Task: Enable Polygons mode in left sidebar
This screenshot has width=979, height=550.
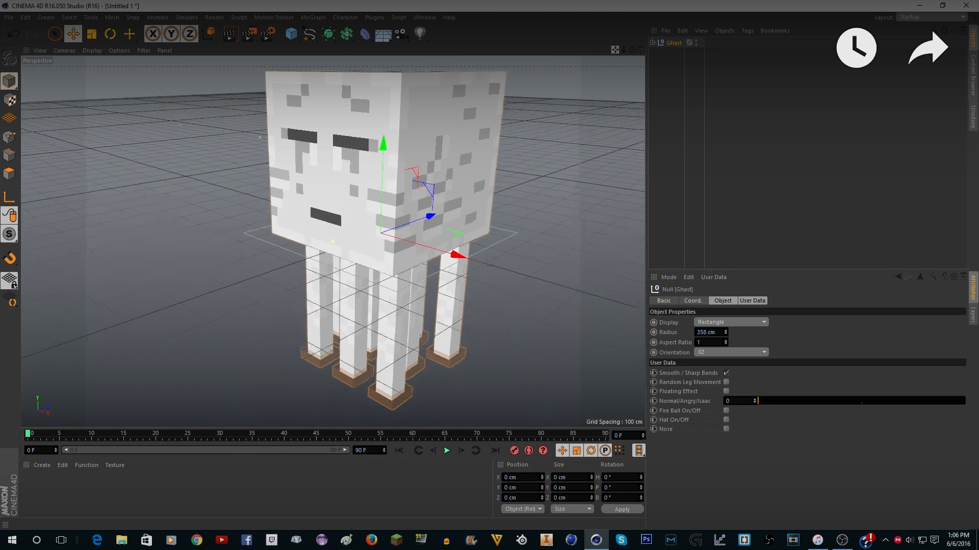Action: 9,174
